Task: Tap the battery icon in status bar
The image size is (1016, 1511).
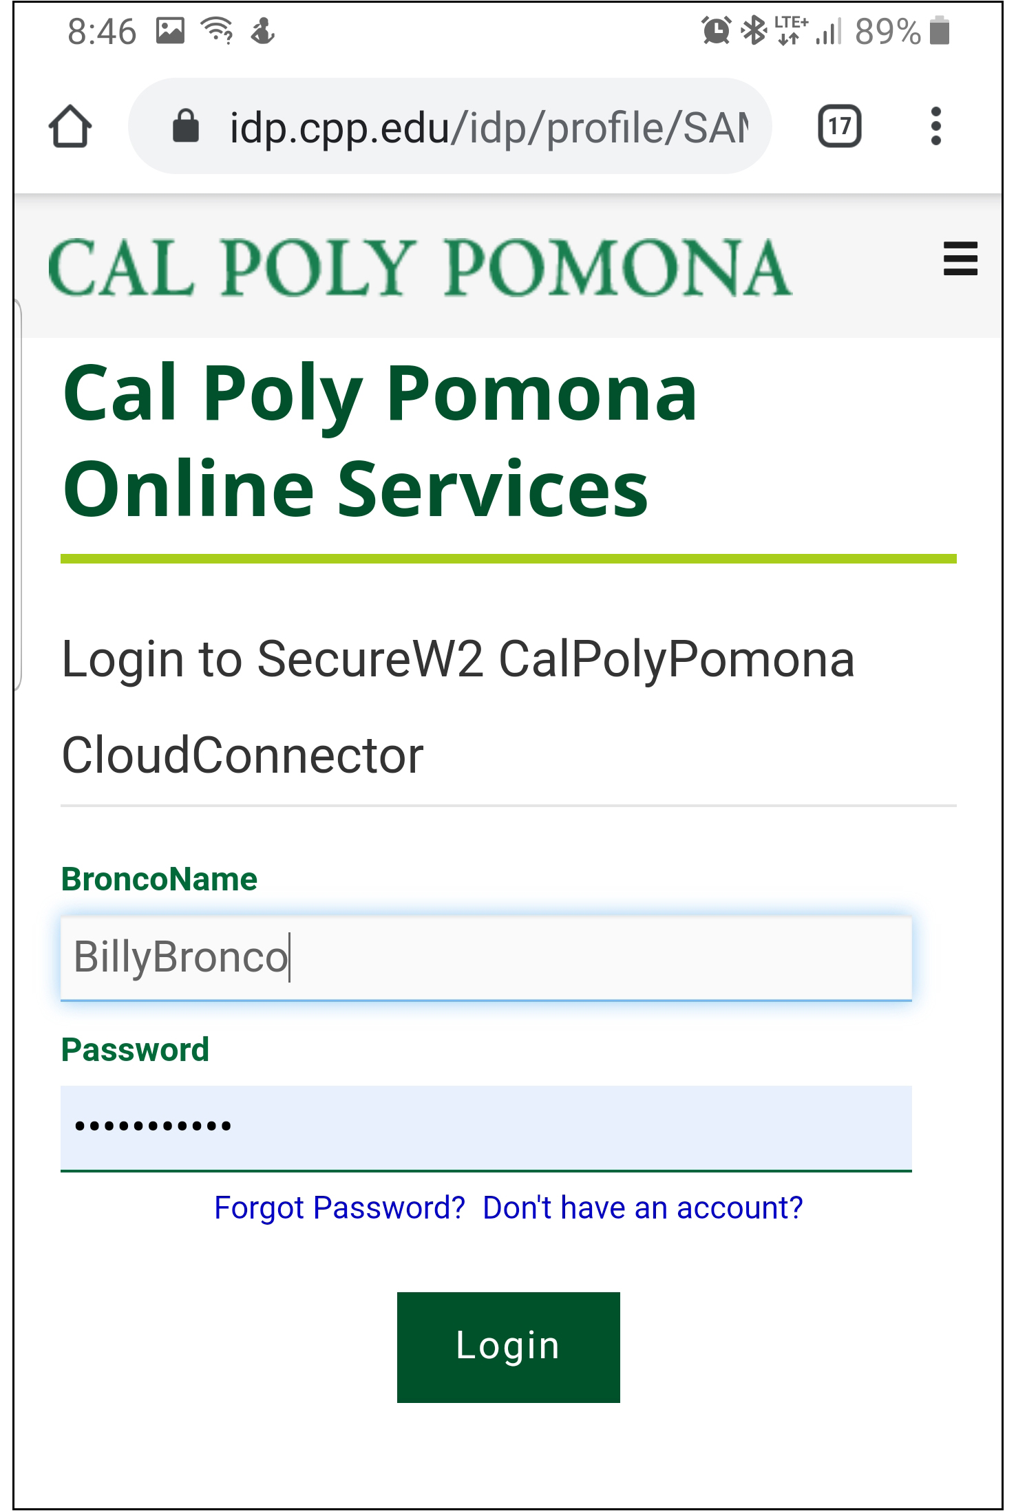Action: 940,31
